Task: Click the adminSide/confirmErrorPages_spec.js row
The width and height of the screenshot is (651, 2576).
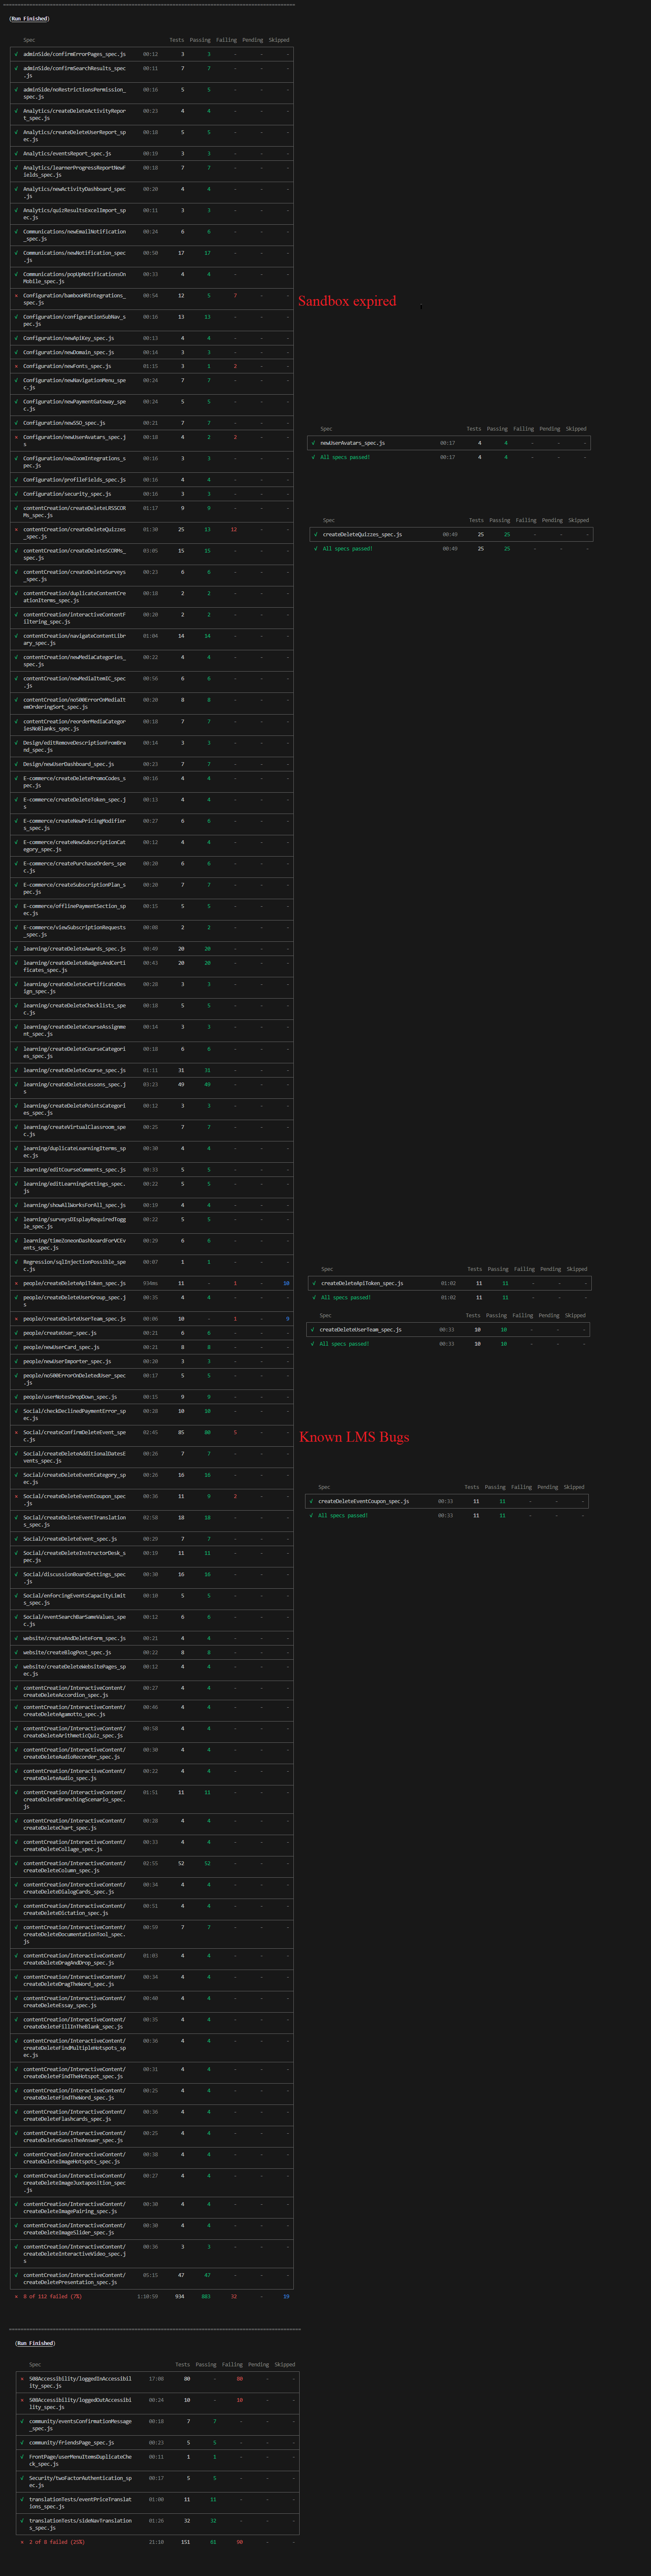Action: [152, 54]
